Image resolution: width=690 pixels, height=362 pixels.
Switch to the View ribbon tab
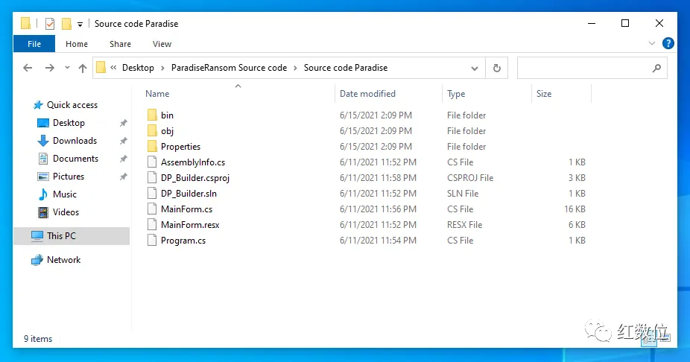point(162,44)
